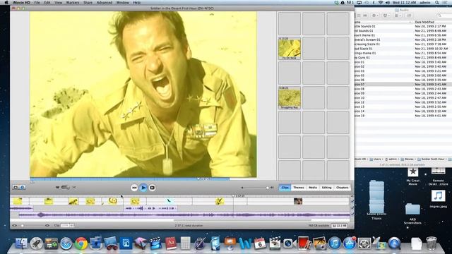Select the last dark clip in the timeline
This screenshot has width=452, height=254.
tap(298, 201)
